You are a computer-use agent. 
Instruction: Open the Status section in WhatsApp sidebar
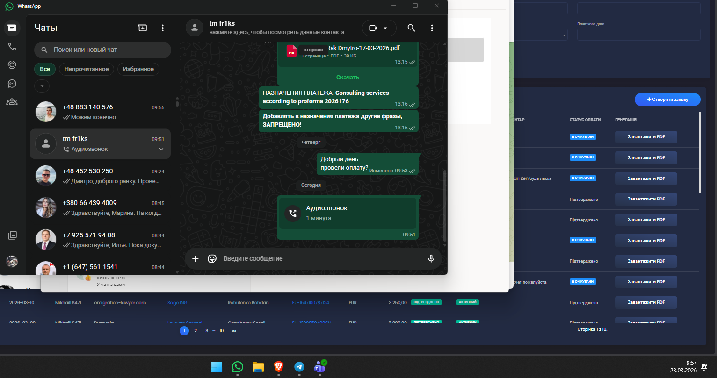12,65
